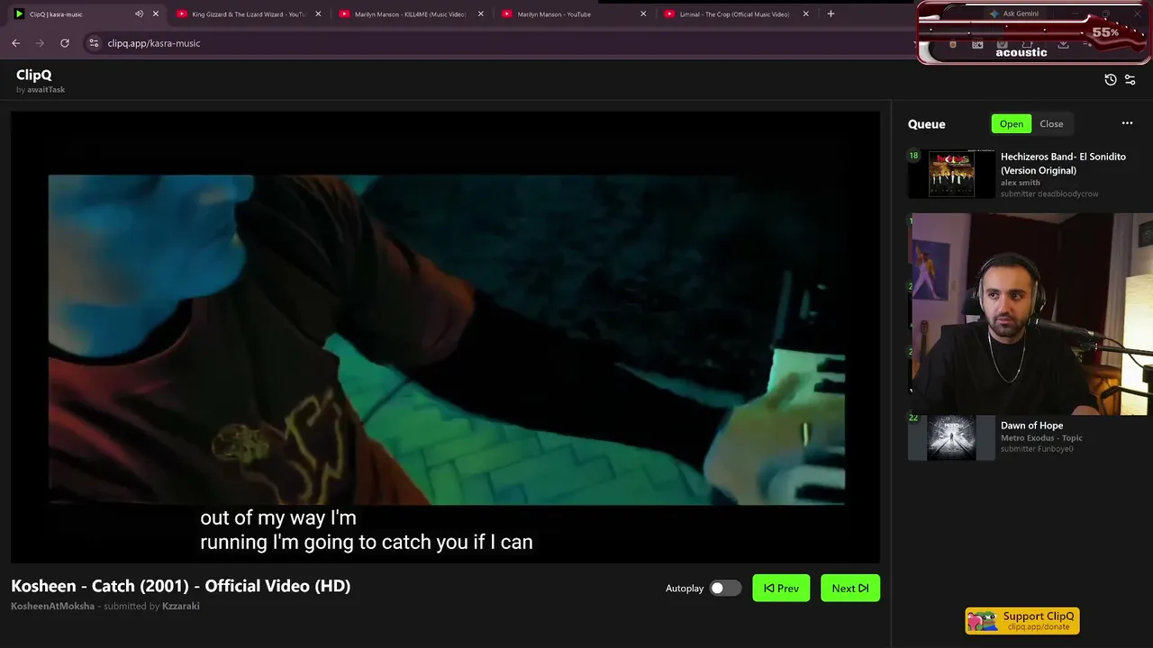Close the Liminal - The Crop tab
This screenshot has height=648, width=1153.
pyautogui.click(x=806, y=14)
